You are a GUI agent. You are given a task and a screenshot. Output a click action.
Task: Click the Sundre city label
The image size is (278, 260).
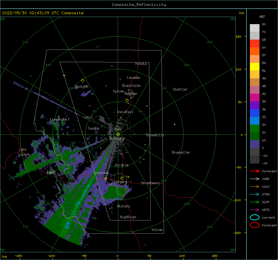coord(94,128)
